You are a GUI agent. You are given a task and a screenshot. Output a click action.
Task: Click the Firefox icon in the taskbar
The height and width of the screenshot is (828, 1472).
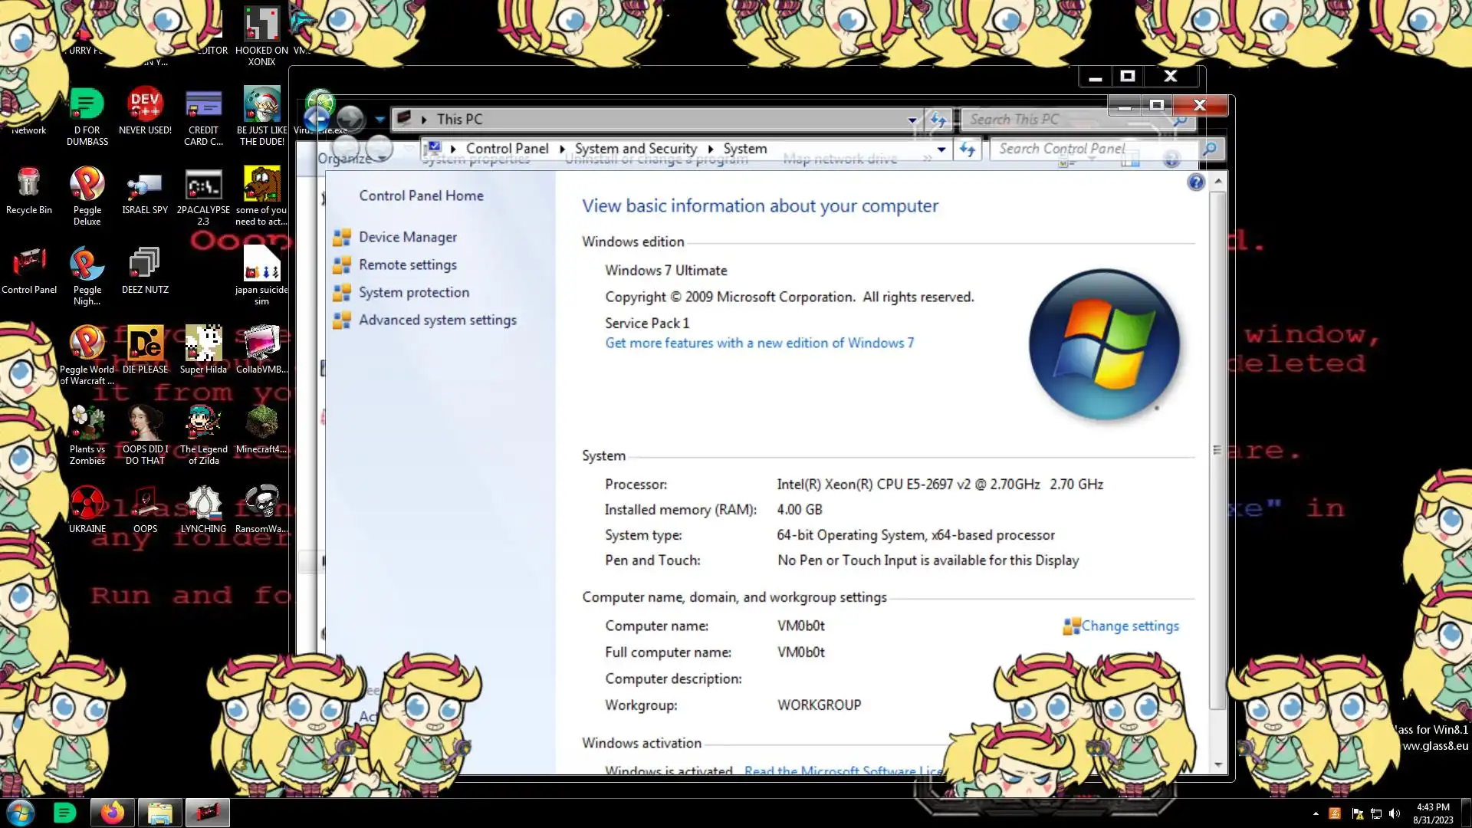coord(113,813)
